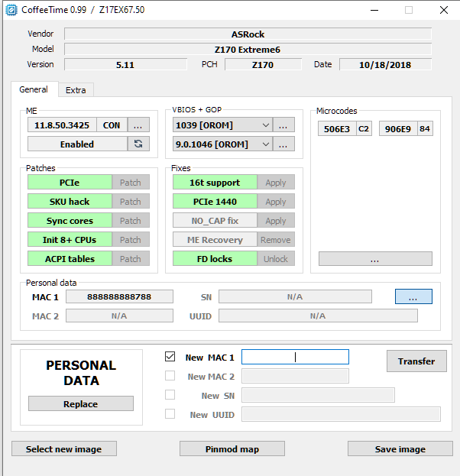The width and height of the screenshot is (460, 476).
Task: Expand the GOP 9.0.1046 [OROM] dropdown
Action: click(x=266, y=144)
